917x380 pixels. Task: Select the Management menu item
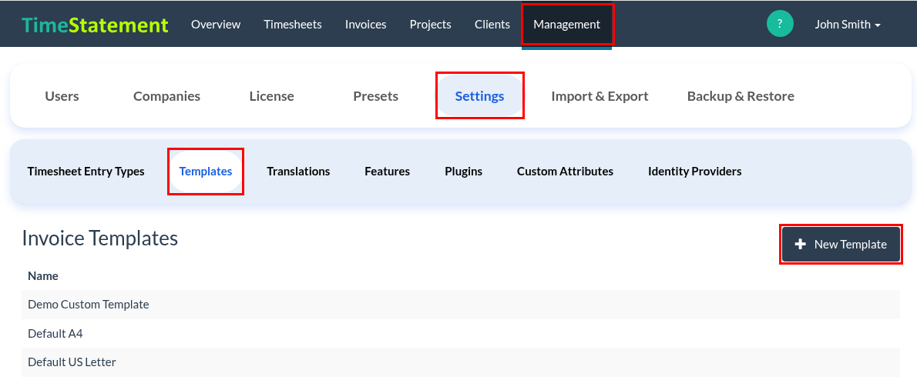click(x=566, y=25)
